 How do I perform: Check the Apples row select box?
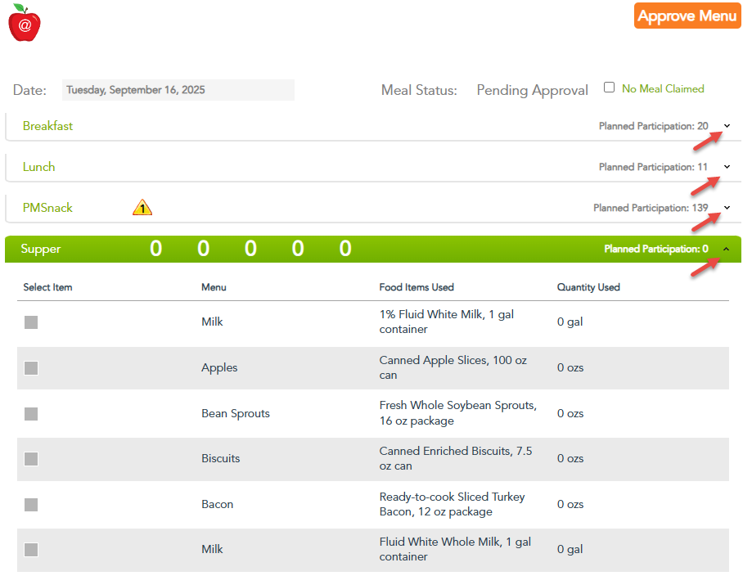31,368
